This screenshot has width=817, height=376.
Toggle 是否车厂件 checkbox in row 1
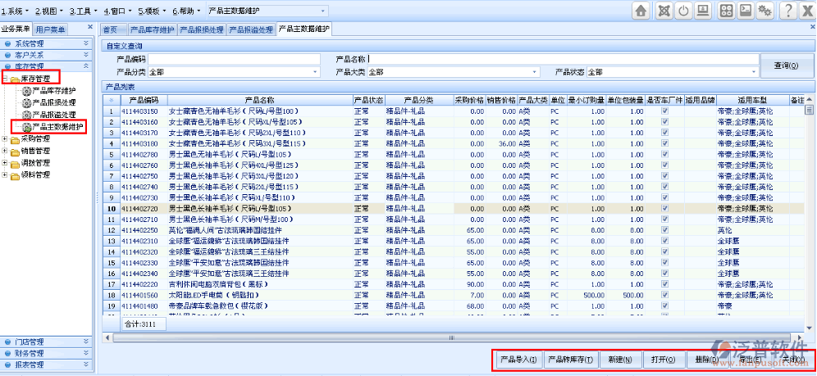pos(665,111)
